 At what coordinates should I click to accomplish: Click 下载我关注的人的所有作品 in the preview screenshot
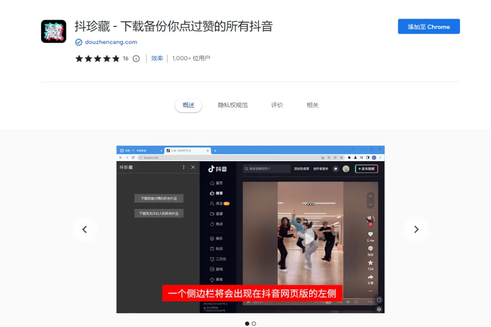pos(159,213)
